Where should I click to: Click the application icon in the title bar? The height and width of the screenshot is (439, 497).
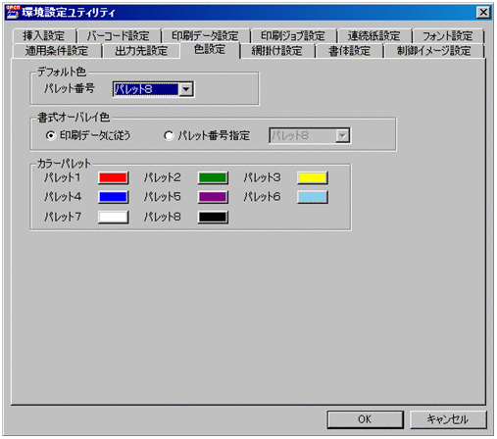pyautogui.click(x=13, y=12)
